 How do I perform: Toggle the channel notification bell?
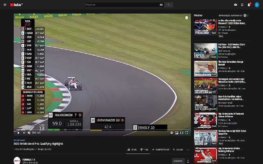click(x=188, y=161)
